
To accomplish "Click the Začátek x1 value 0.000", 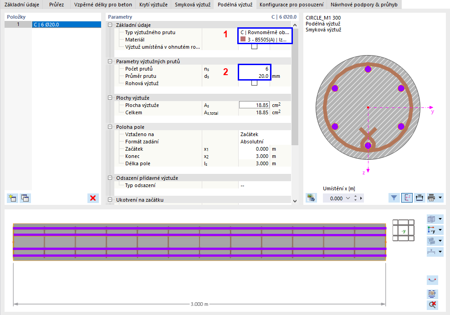I will coord(254,149).
